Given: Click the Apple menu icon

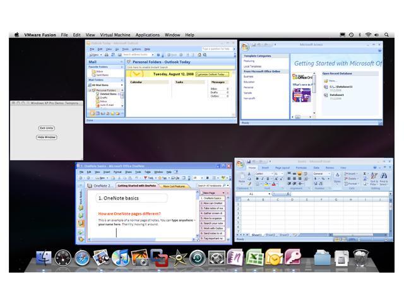Looking at the screenshot, I should click(17, 35).
